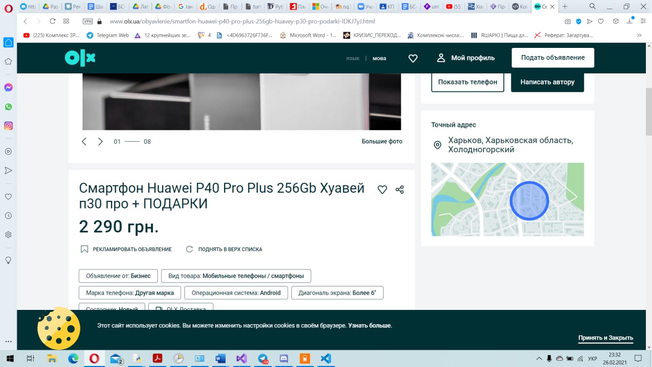Open speed dial grid icon
This screenshot has width=652, height=367.
(66, 21)
